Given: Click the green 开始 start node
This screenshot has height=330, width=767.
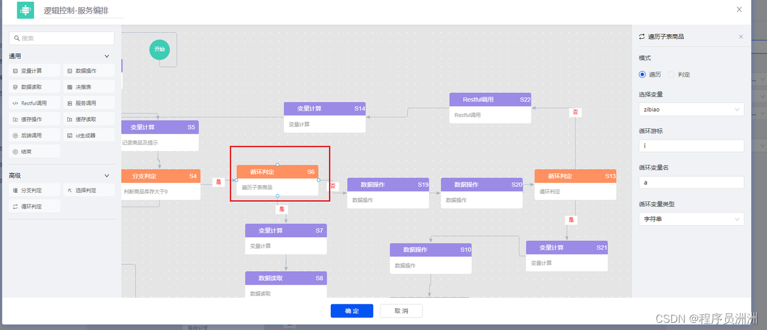Looking at the screenshot, I should [159, 49].
